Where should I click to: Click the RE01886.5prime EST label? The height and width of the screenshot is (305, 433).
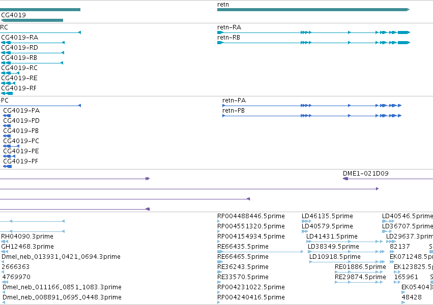[360, 267]
